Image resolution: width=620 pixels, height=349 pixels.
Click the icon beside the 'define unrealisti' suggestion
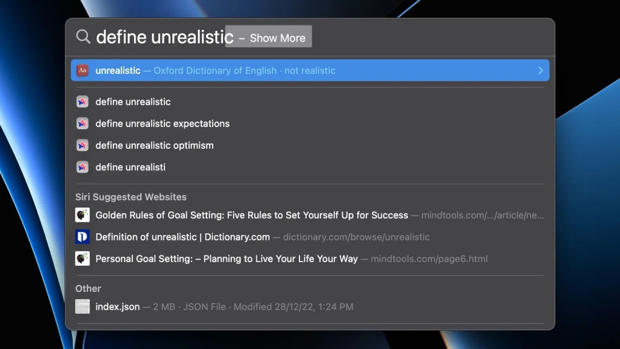click(x=82, y=167)
